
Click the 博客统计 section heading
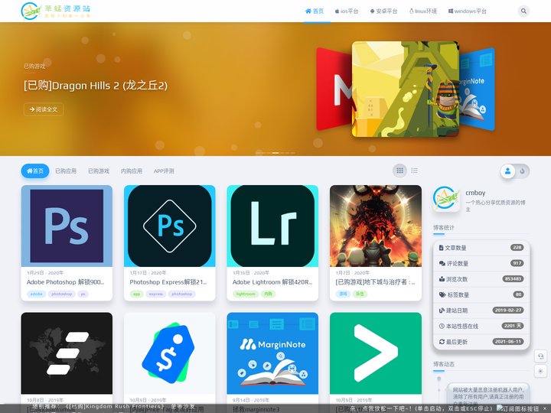tap(443, 228)
